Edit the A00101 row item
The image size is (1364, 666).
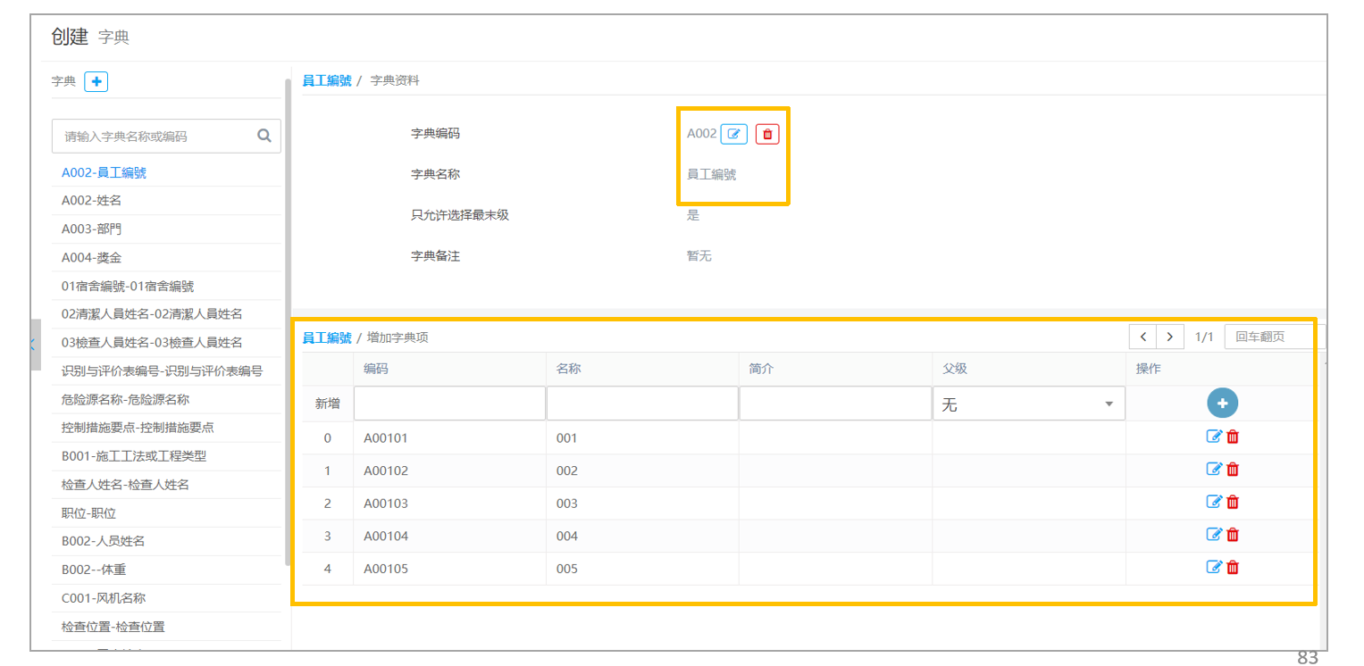tap(1214, 437)
